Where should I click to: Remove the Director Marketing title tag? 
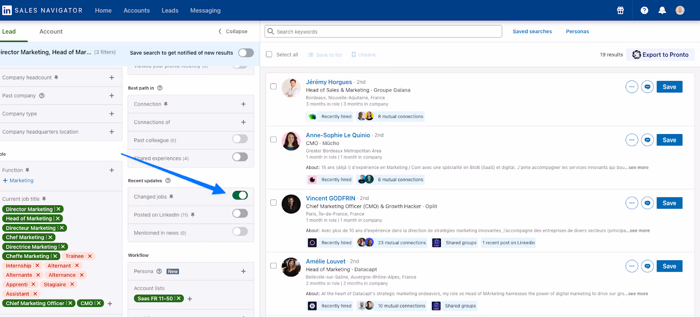click(x=59, y=209)
